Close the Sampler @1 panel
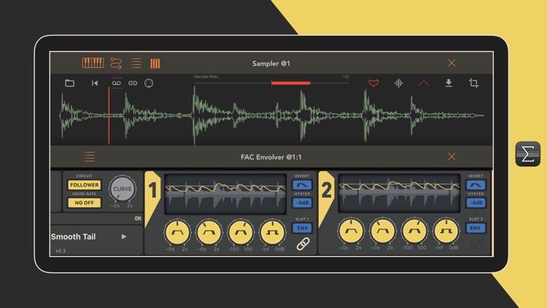The height and width of the screenshot is (308, 547). point(451,63)
